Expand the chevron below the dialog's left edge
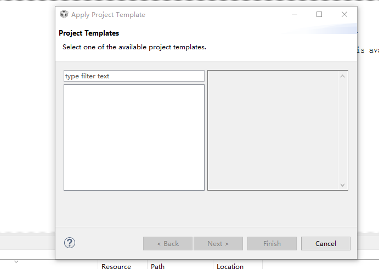 [x=16, y=262]
